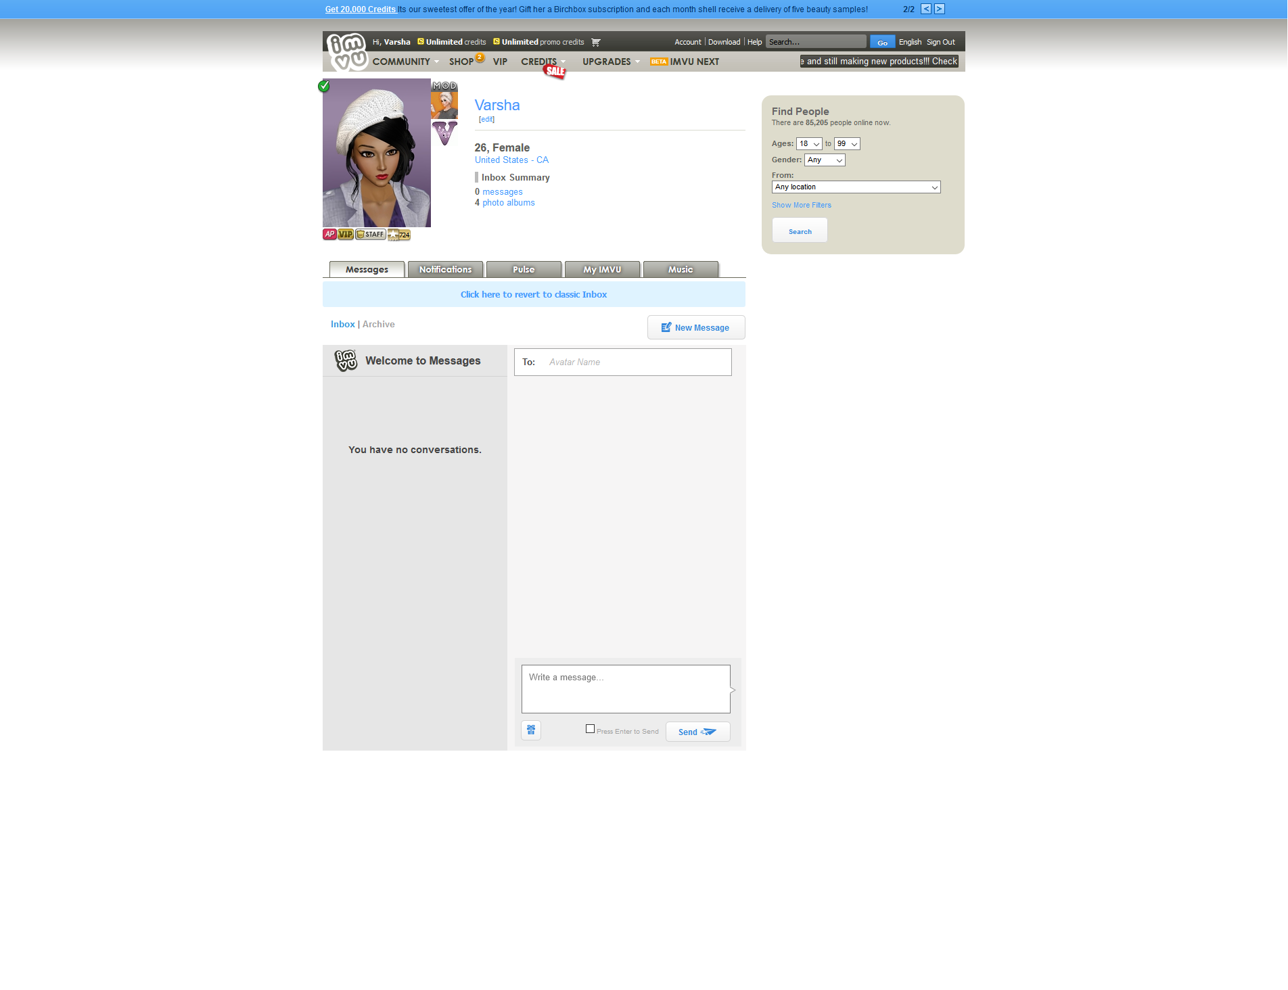Click the VIP badge under avatar

pyautogui.click(x=346, y=234)
